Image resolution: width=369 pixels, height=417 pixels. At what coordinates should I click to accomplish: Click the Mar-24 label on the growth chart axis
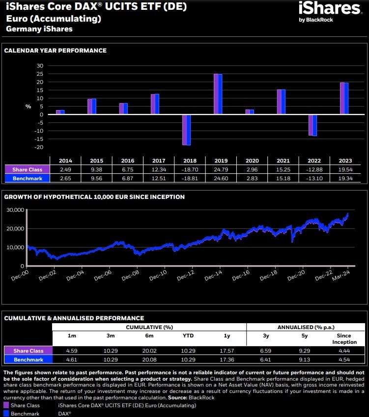341,276
